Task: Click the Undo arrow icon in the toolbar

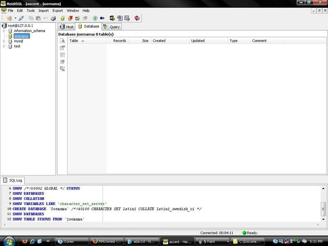Action: tap(46, 18)
